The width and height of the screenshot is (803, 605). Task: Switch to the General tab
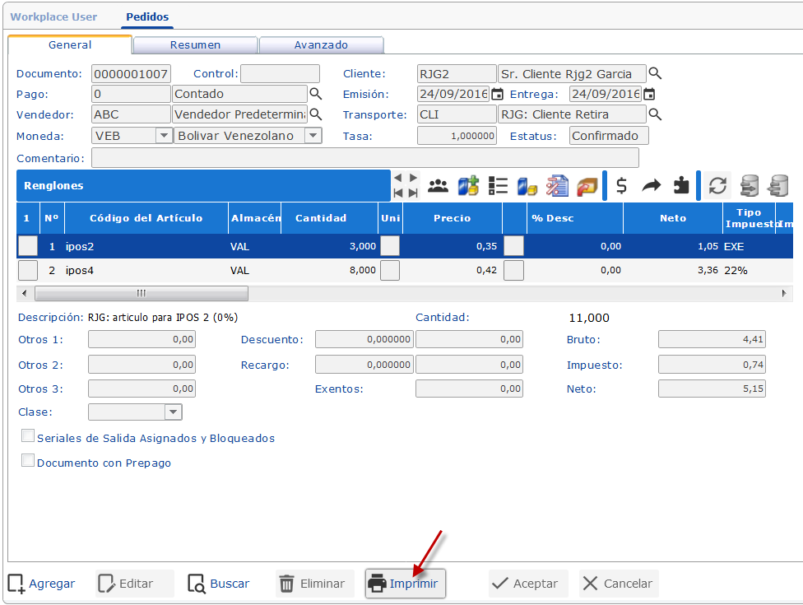(x=70, y=44)
